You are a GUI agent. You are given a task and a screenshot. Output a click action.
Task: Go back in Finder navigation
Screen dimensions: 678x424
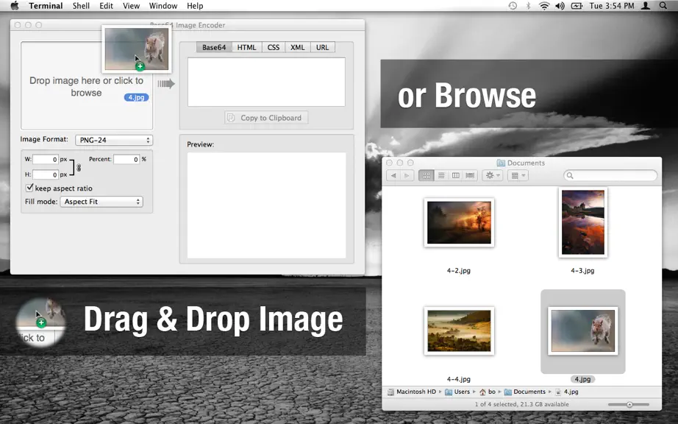point(393,175)
